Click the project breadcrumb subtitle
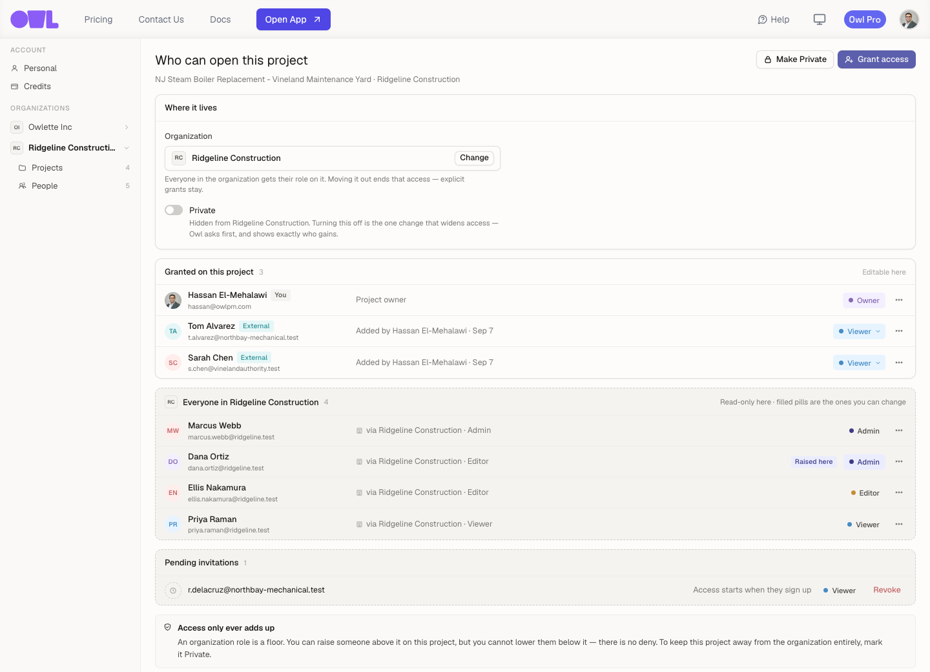The image size is (930, 672). click(307, 79)
